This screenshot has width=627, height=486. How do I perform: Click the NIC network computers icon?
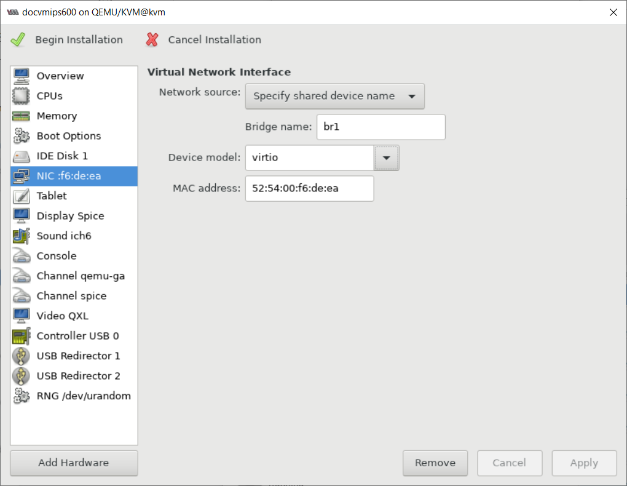click(21, 176)
